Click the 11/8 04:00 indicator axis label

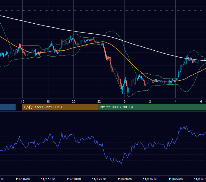click(175, 179)
